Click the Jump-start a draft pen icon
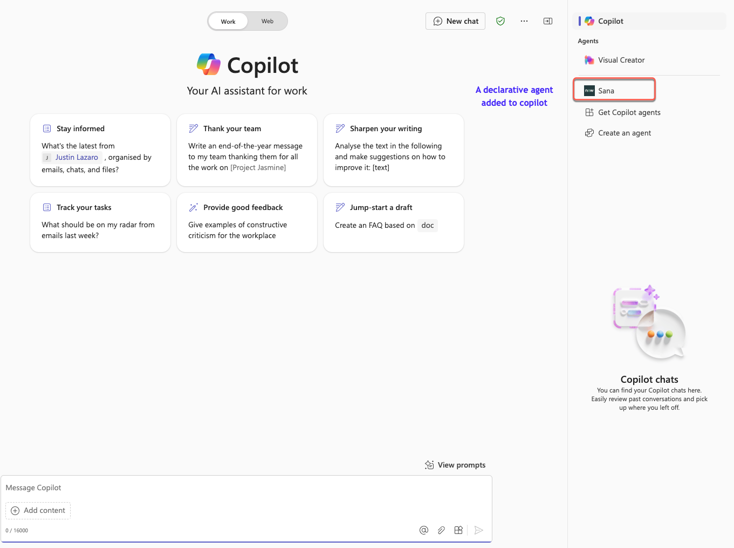This screenshot has height=548, width=734. click(x=340, y=207)
